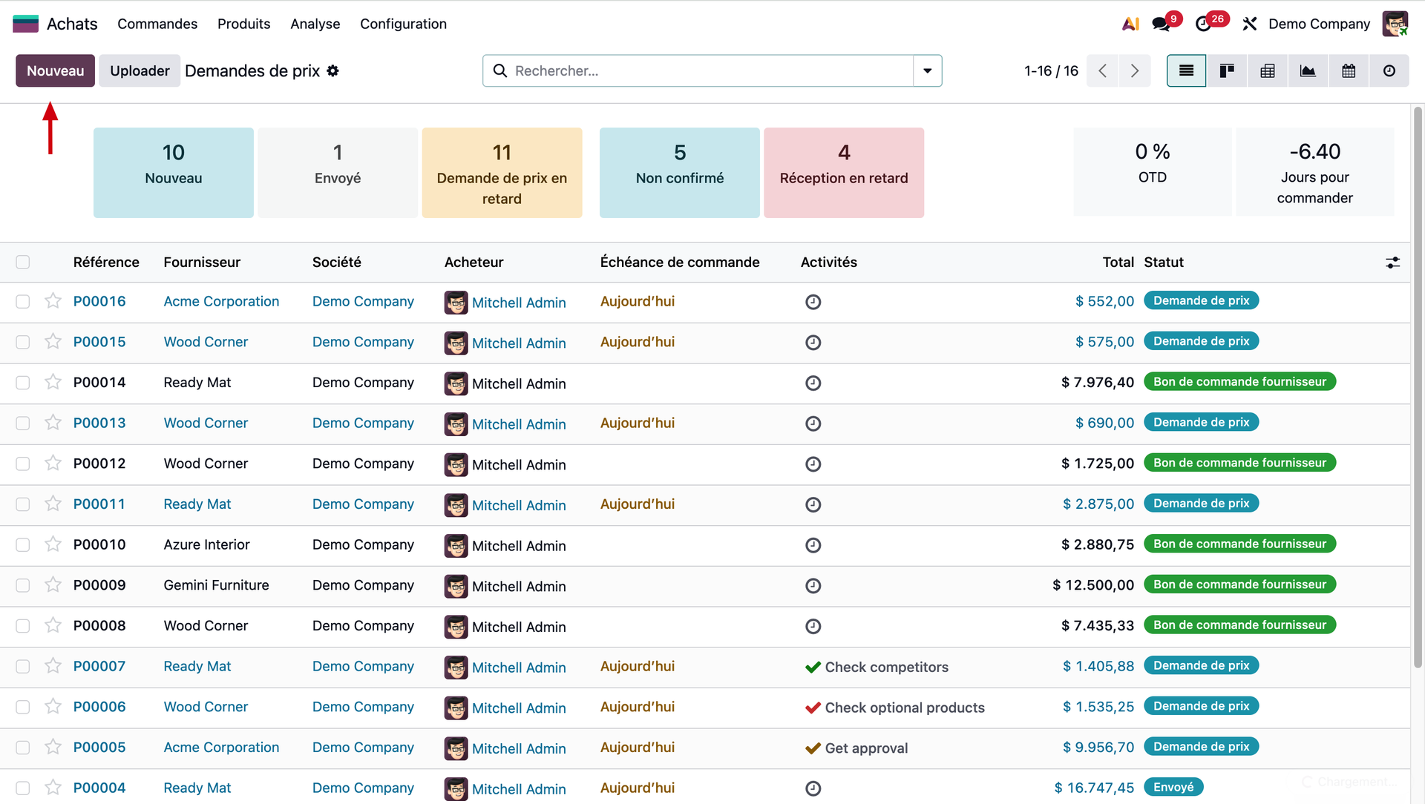Viewport: 1425px width, 804px height.
Task: Filter by Réception en retard card
Action: [843, 172]
